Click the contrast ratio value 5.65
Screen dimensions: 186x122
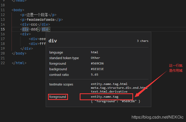(95, 75)
